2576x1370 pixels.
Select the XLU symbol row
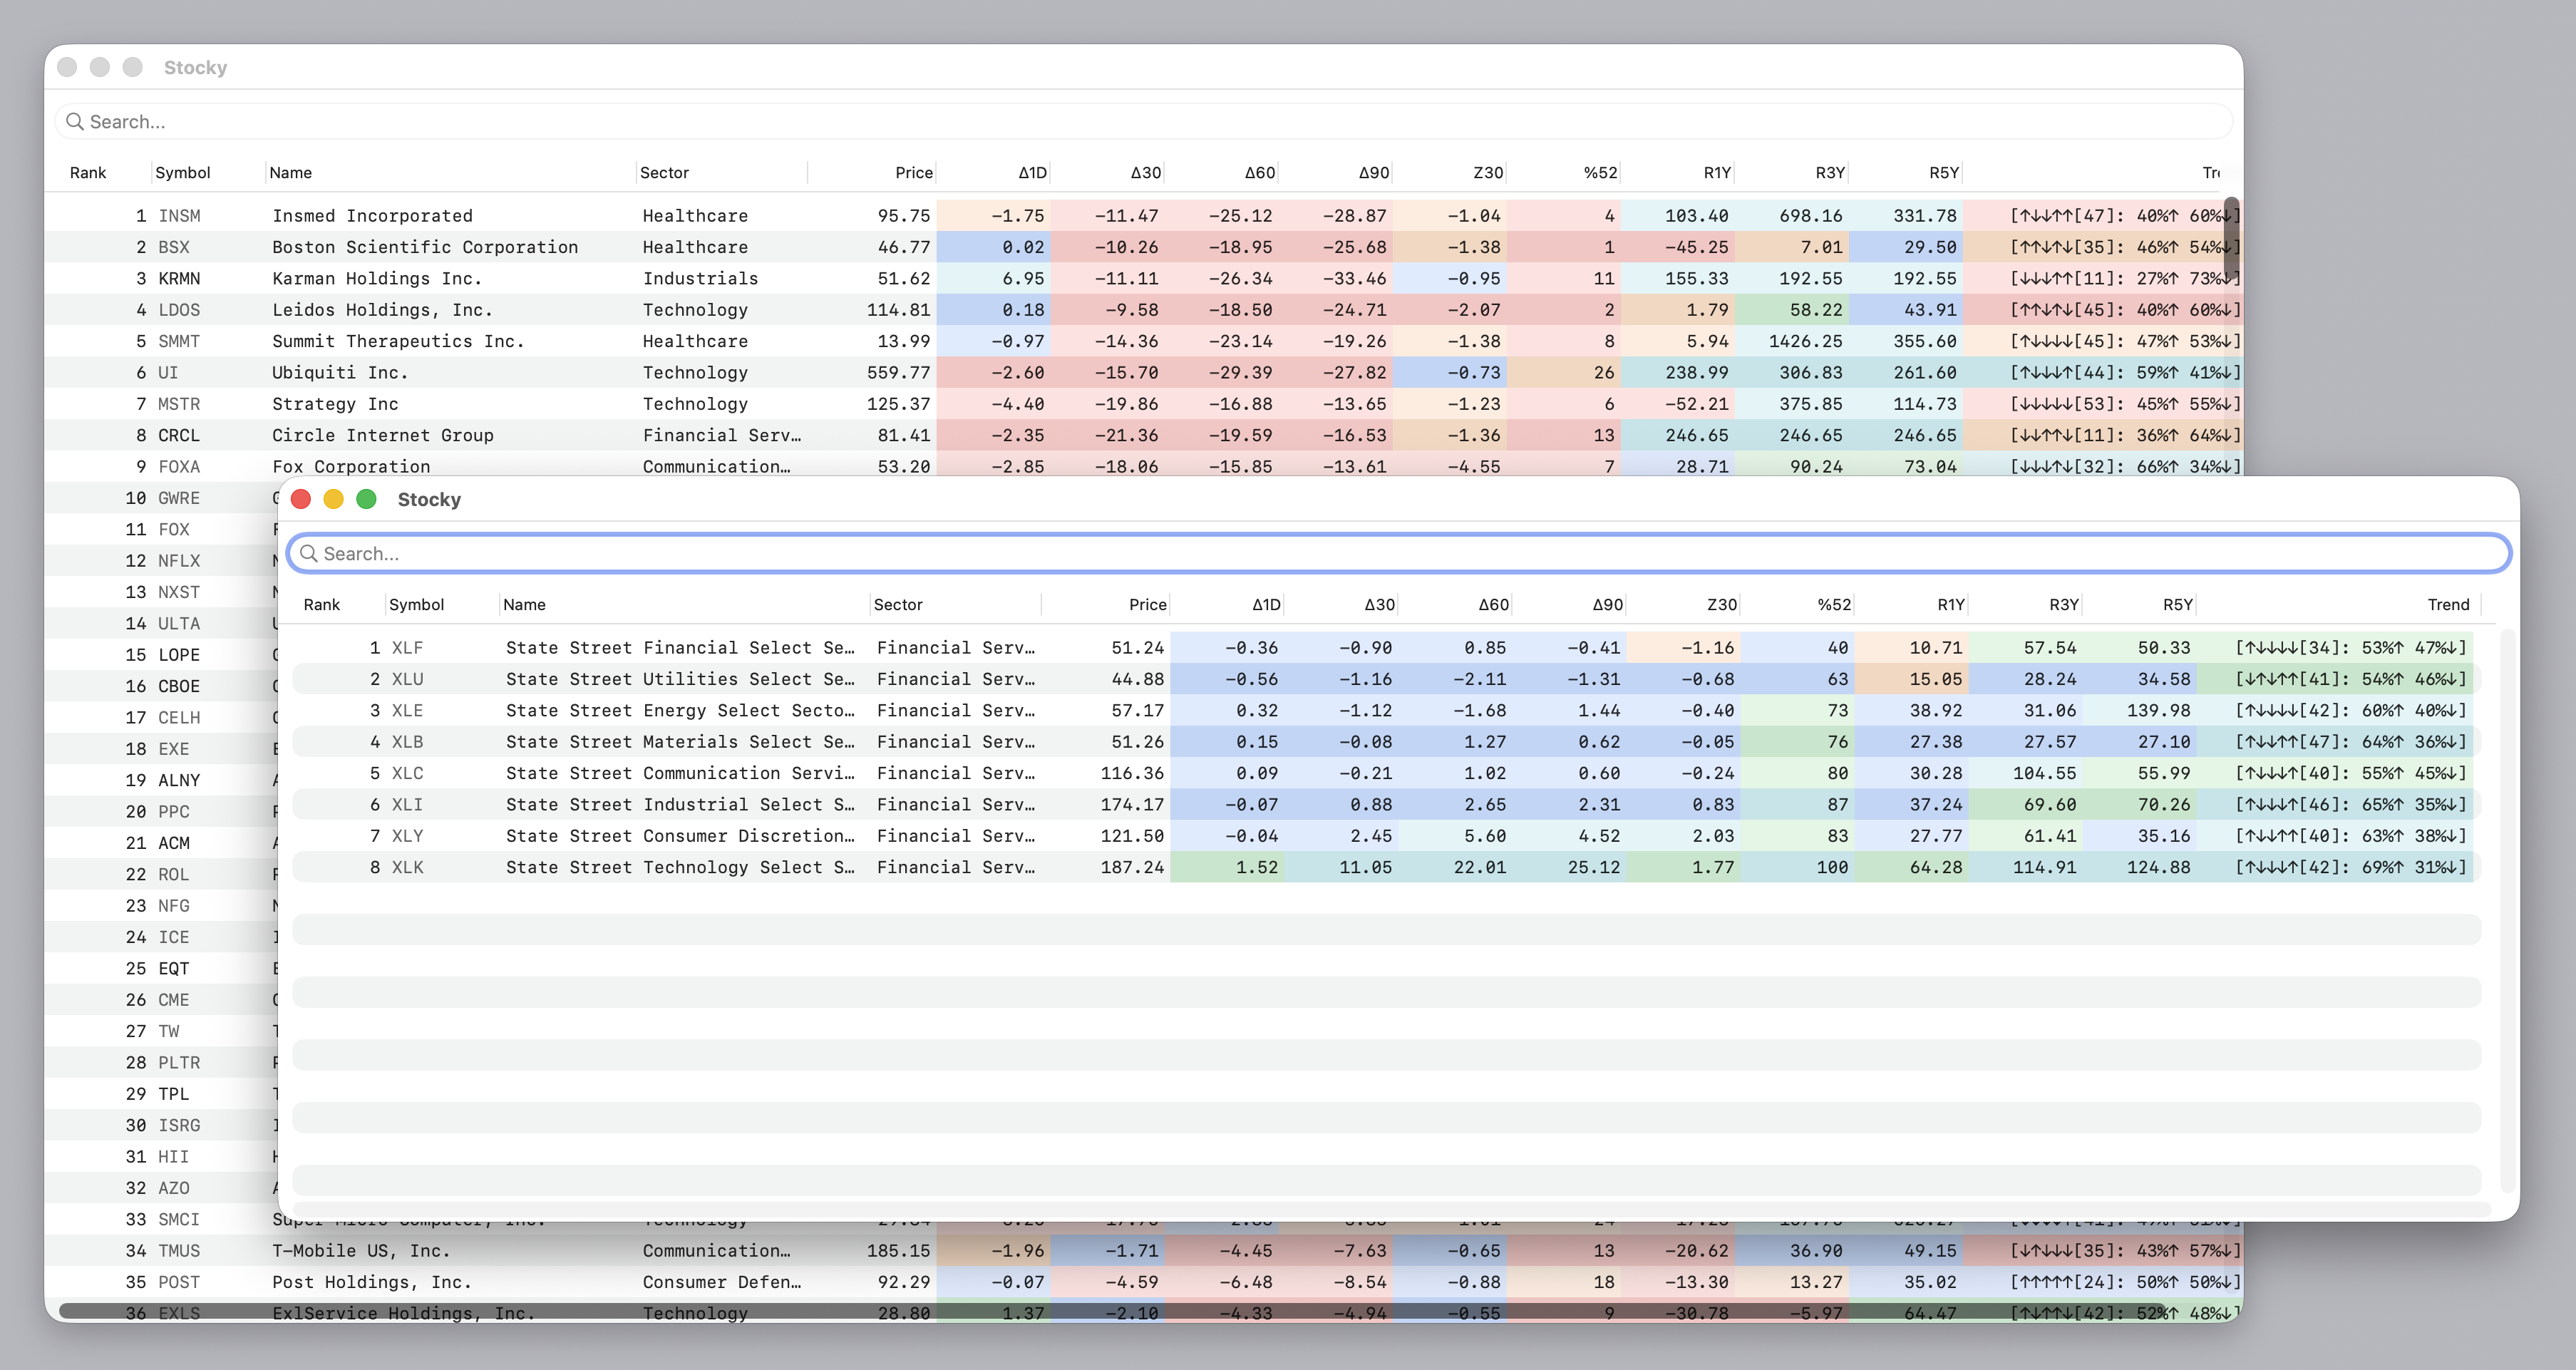point(1386,679)
